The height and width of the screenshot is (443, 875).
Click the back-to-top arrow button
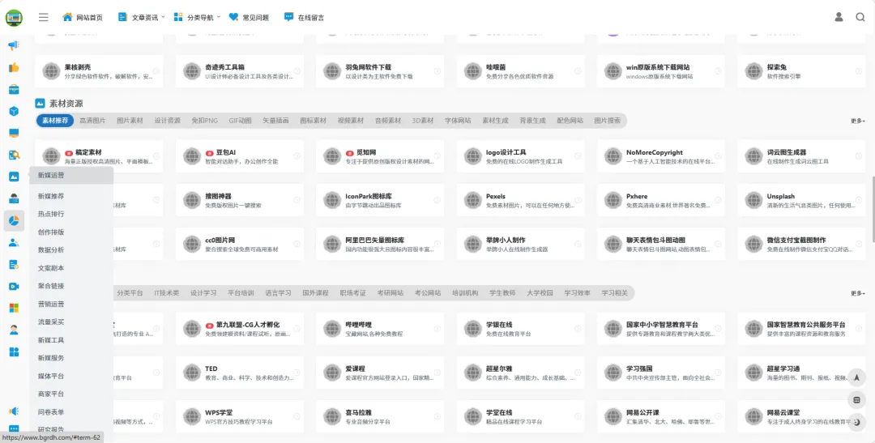(x=857, y=377)
